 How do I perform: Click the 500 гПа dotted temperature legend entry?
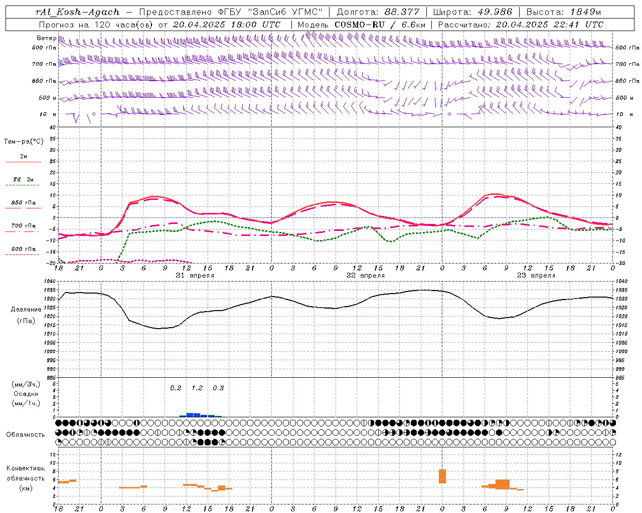click(x=23, y=250)
